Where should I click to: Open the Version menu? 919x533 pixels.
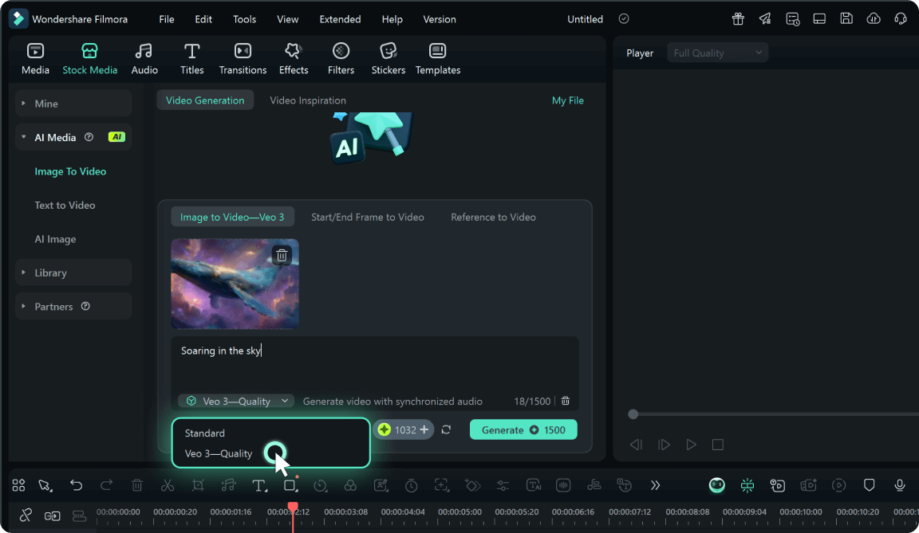pos(440,19)
